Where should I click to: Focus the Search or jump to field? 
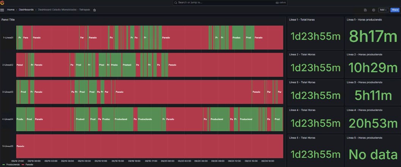pyautogui.click(x=230, y=3)
